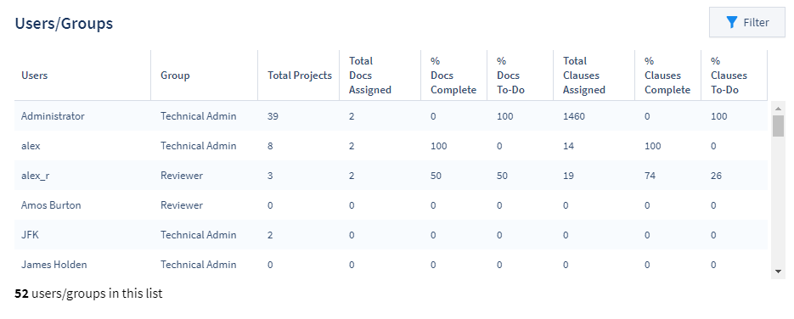Screen dimensions: 794x319
Task: Sort by % Docs To-Do header
Action: [511, 76]
